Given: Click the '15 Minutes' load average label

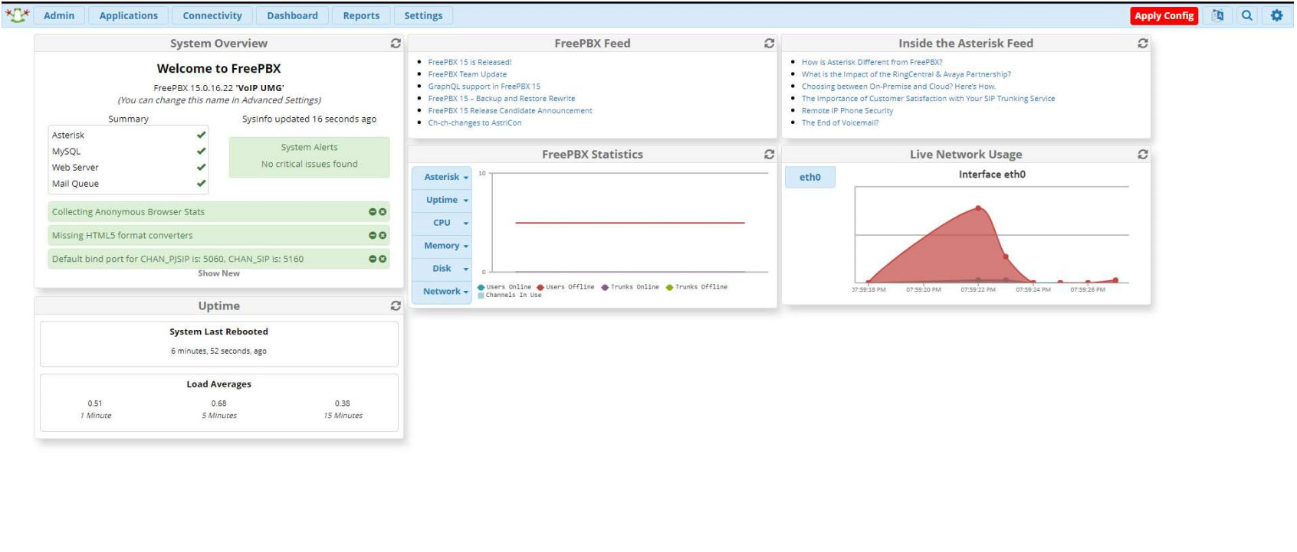Looking at the screenshot, I should pyautogui.click(x=343, y=416).
